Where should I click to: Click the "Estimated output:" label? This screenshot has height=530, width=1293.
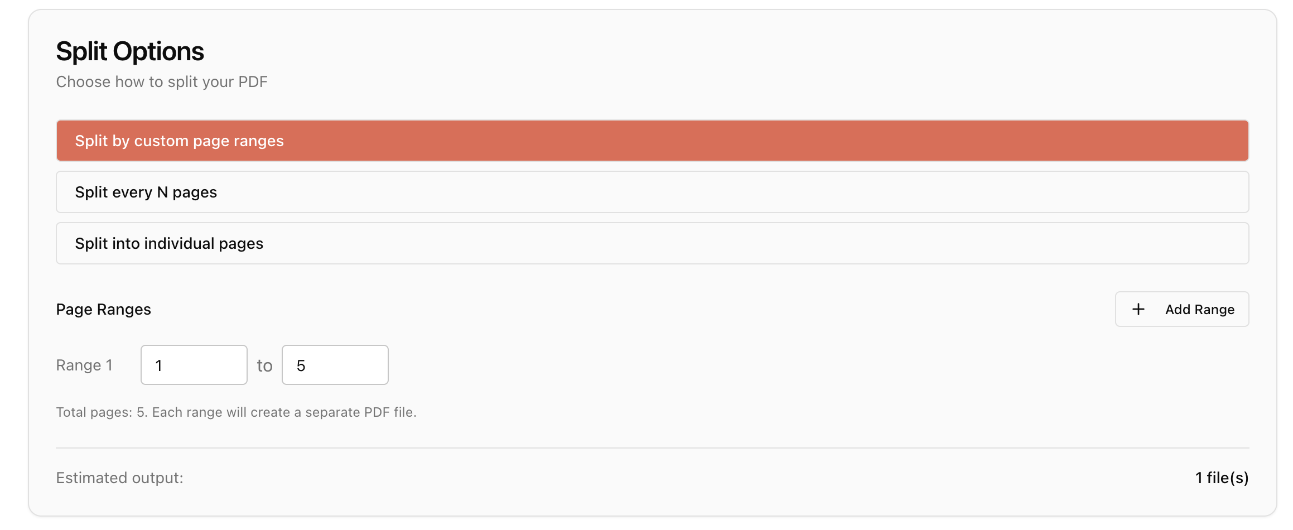[119, 478]
